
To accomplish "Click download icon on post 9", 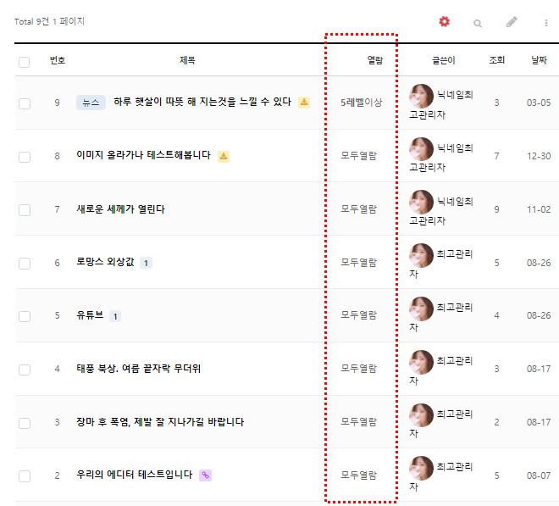I will (x=304, y=103).
